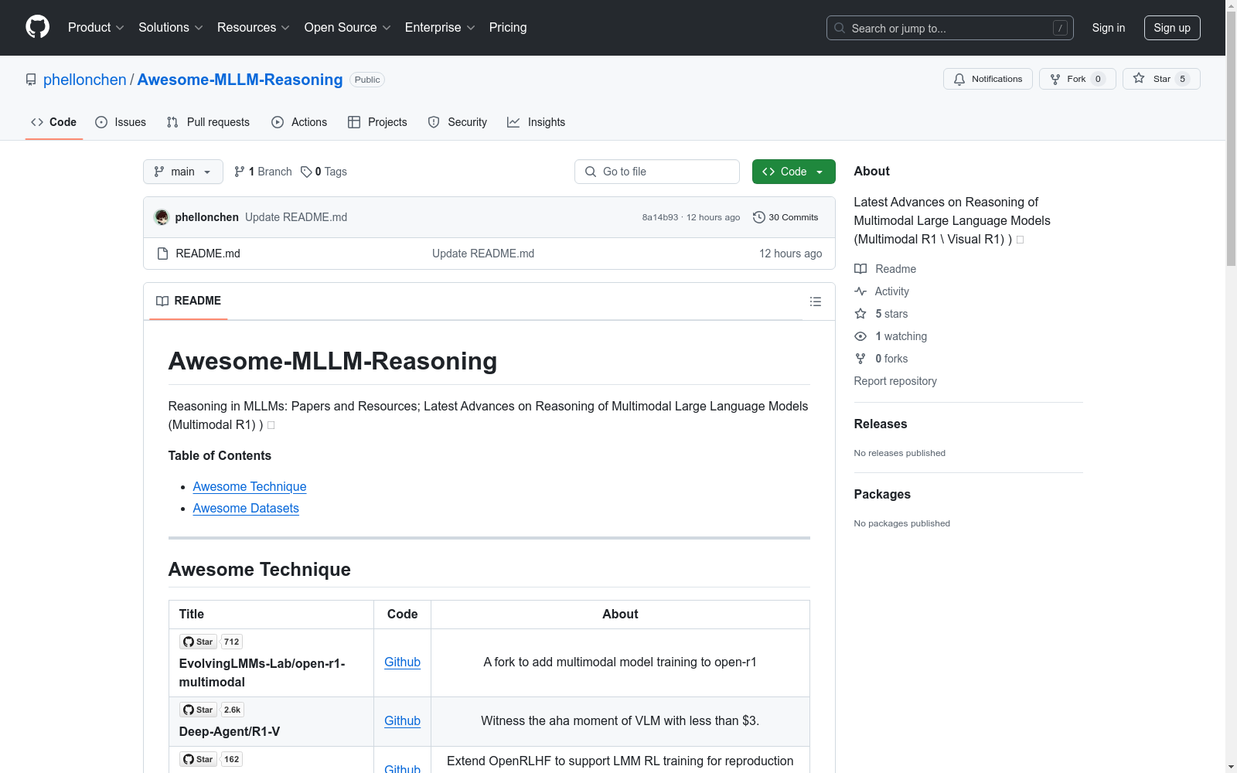
Task: Click the page vertical scrollbar
Action: click(x=1231, y=139)
